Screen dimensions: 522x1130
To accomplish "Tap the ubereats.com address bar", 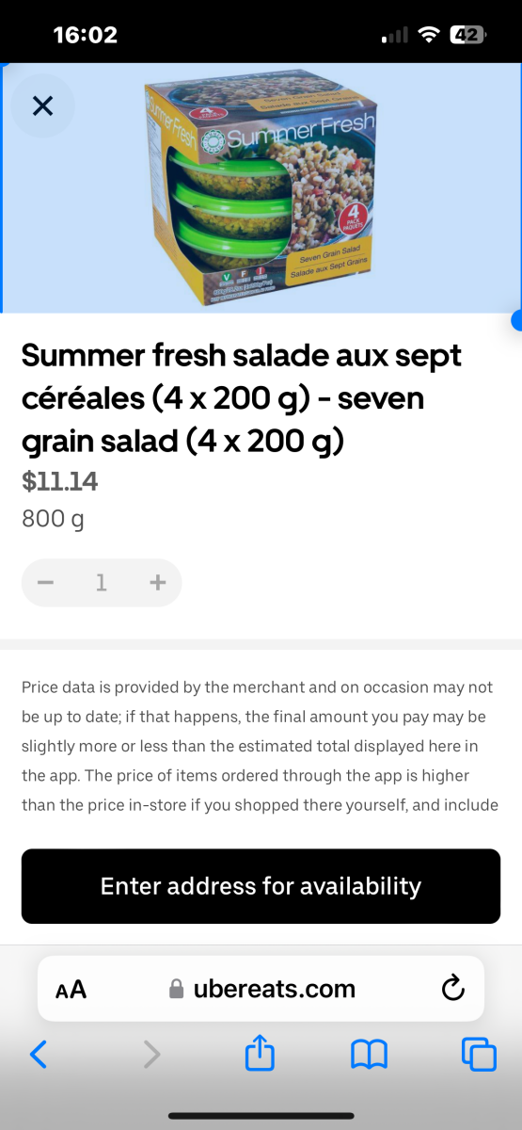I will 261,989.
